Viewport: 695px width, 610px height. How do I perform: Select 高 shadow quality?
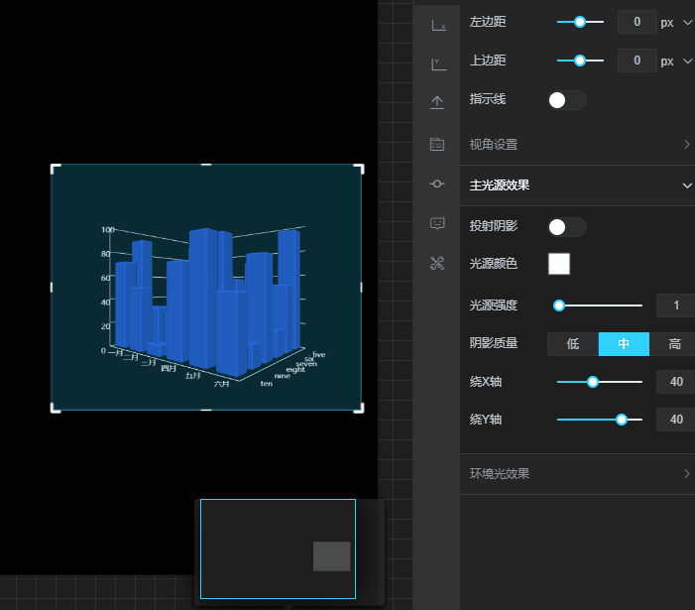point(673,344)
